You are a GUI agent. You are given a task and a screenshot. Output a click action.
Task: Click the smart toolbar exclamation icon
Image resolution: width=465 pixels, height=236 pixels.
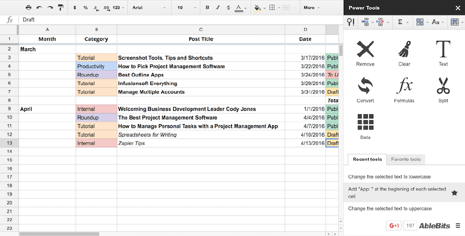[350, 22]
